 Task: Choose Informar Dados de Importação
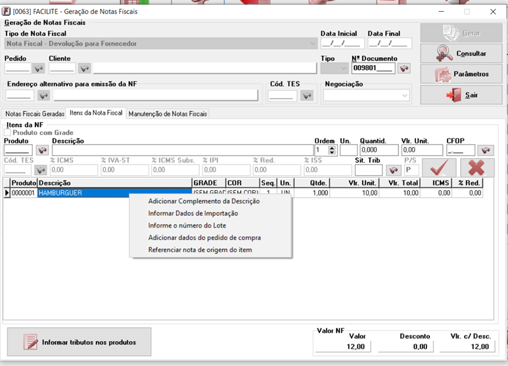[x=193, y=213]
